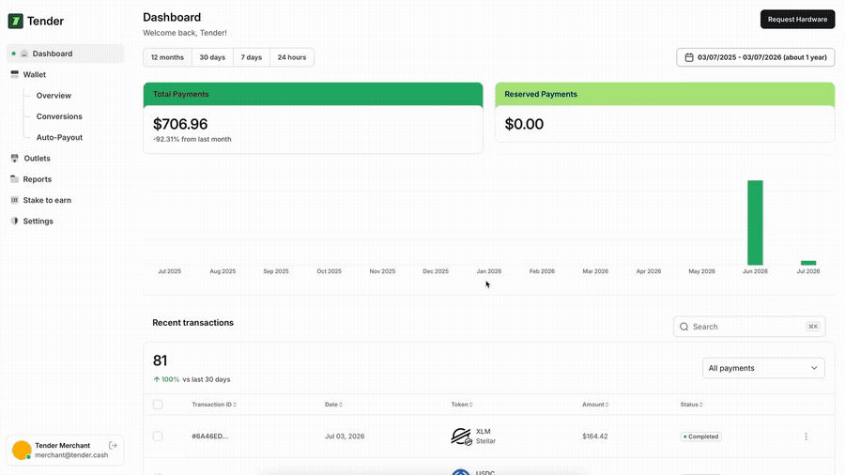Viewport: 845px width, 475px height.
Task: Click the 100% vs last 30 days text
Action: pyautogui.click(x=192, y=379)
